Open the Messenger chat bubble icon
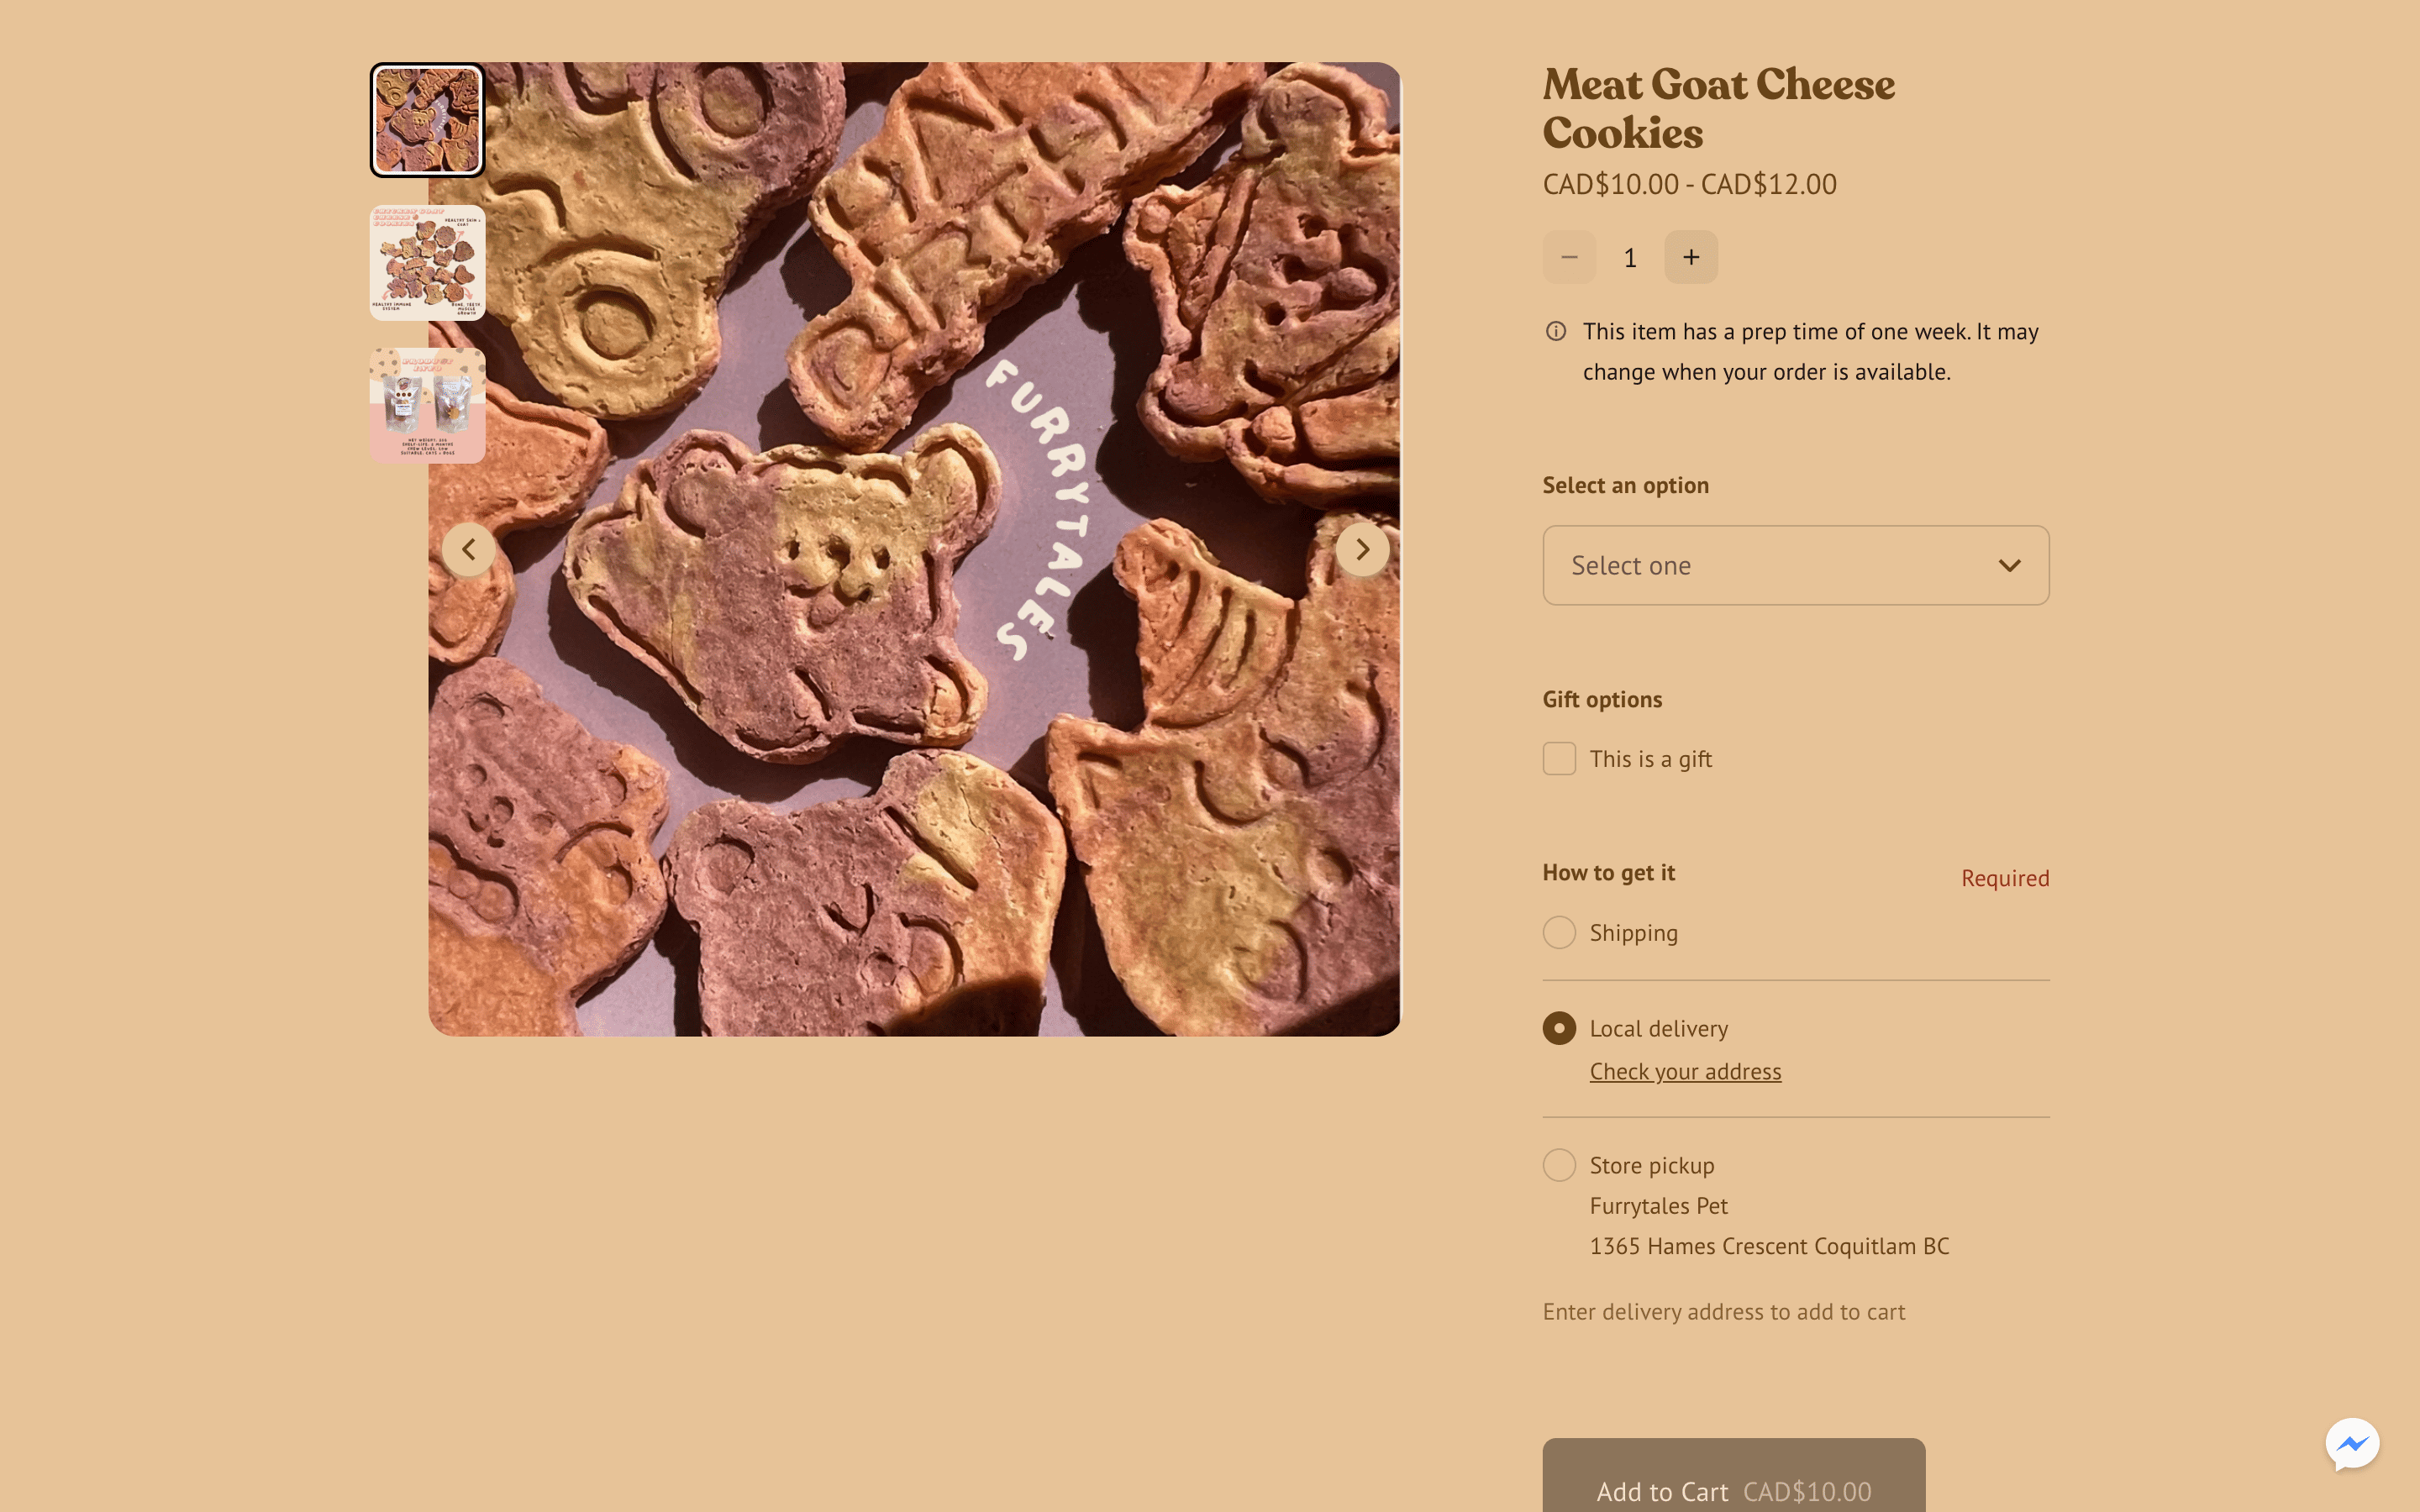 2352,1444
